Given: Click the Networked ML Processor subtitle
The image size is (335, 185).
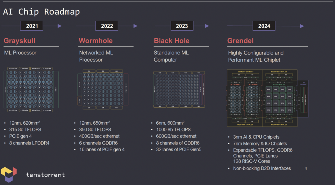Looking at the screenshot, I should tap(96, 56).
